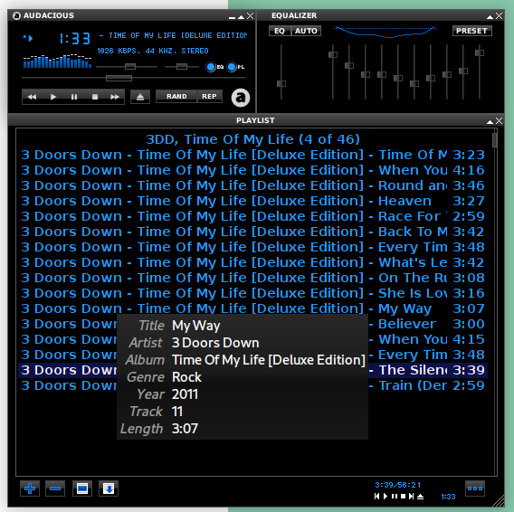
Task: Select the 'Back To M' track row
Action: 252,232
